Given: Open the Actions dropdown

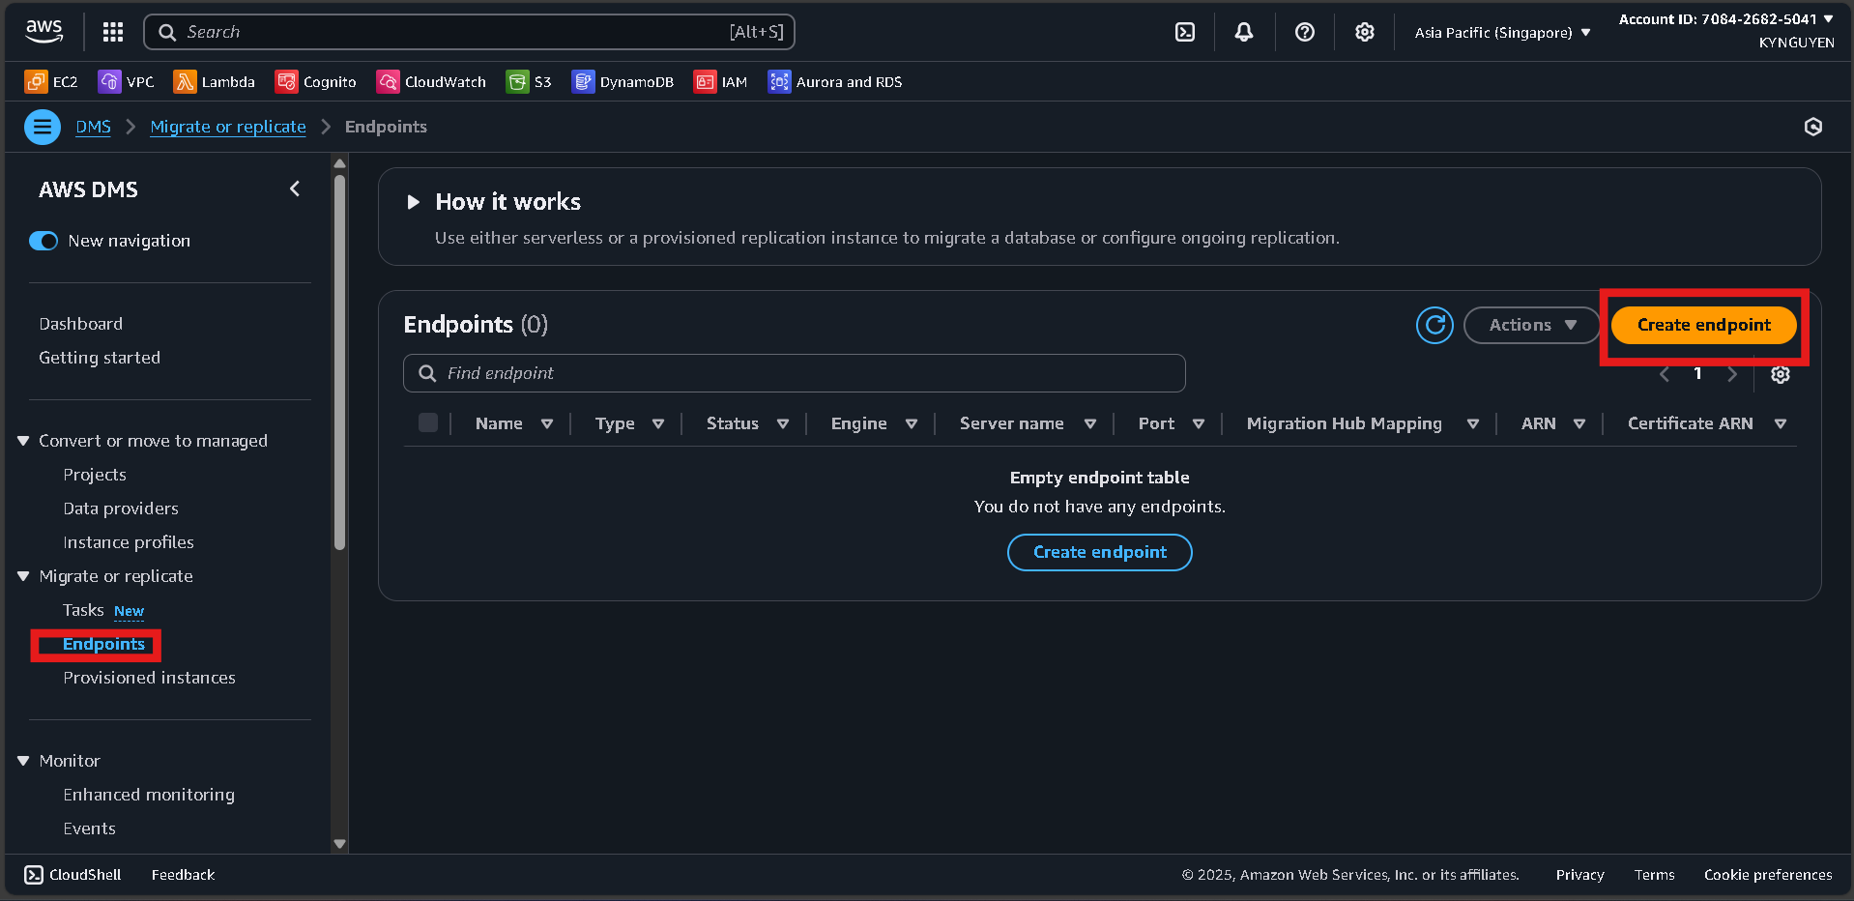Looking at the screenshot, I should pyautogui.click(x=1530, y=325).
